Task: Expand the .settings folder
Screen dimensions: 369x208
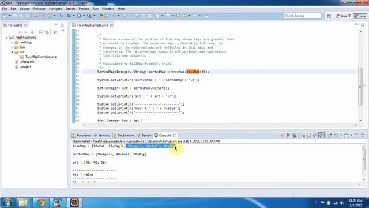Action: coord(12,42)
